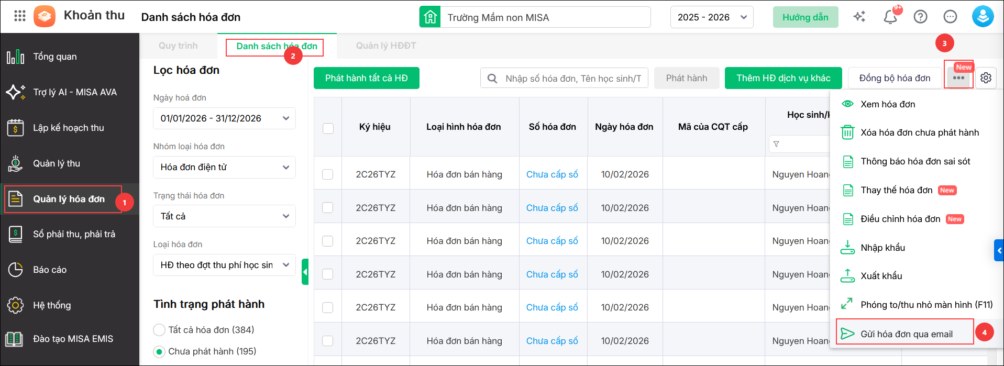Open the chat bubble ellipsis icon in header

coord(950,17)
